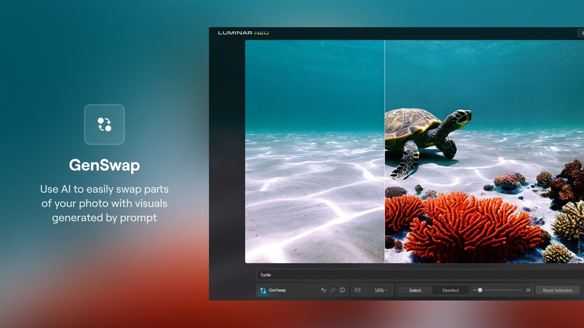Click the Turtle prompt input field

tap(420, 275)
